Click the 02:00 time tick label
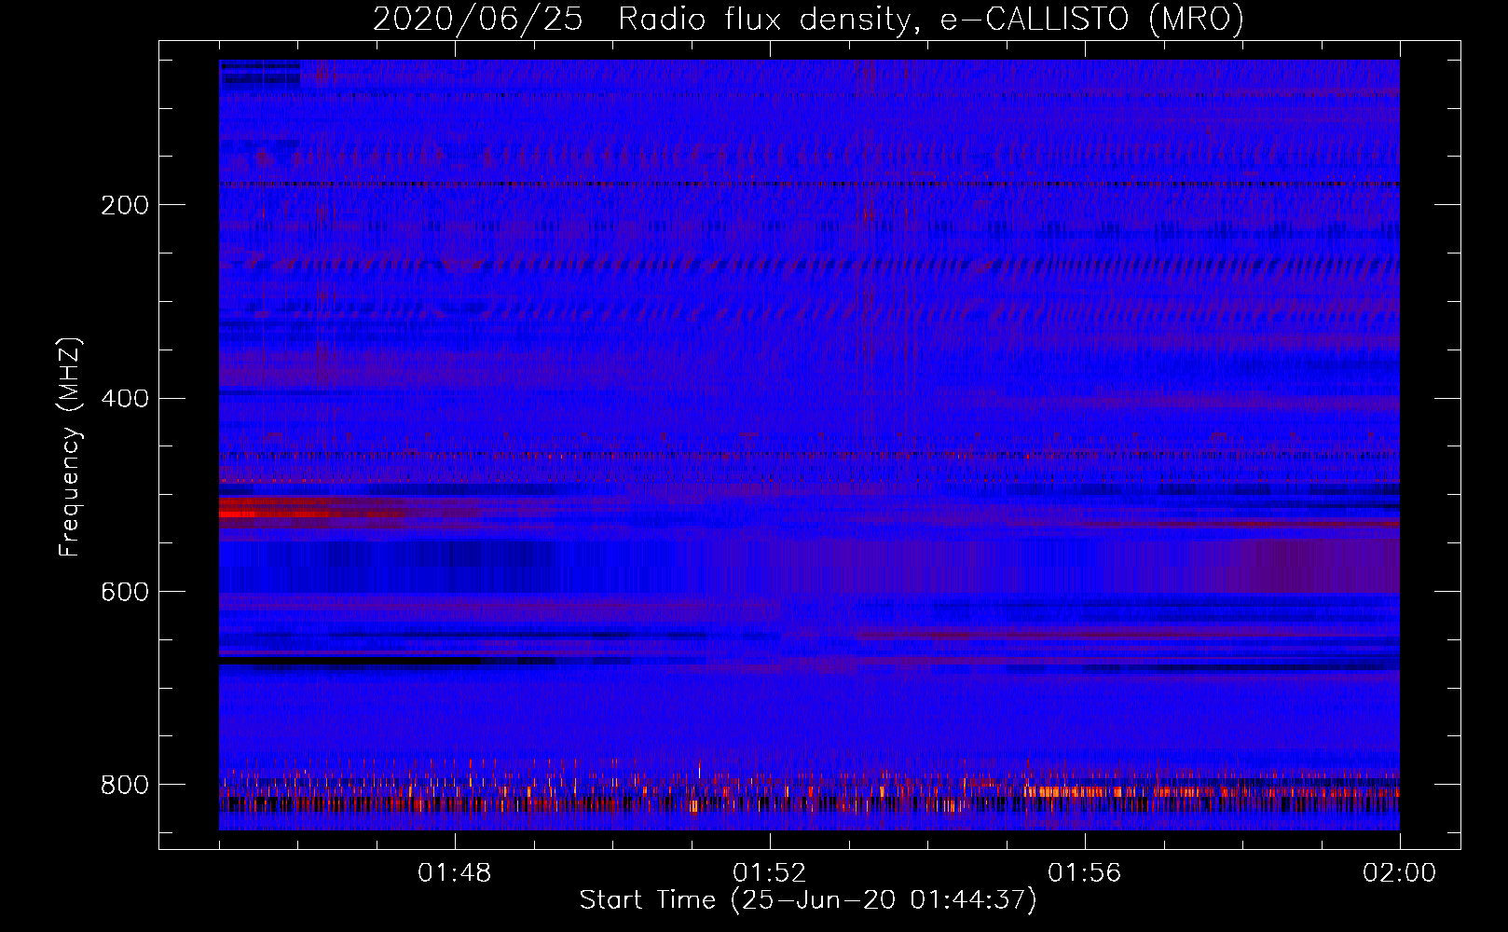This screenshot has height=932, width=1508. coord(1400,873)
